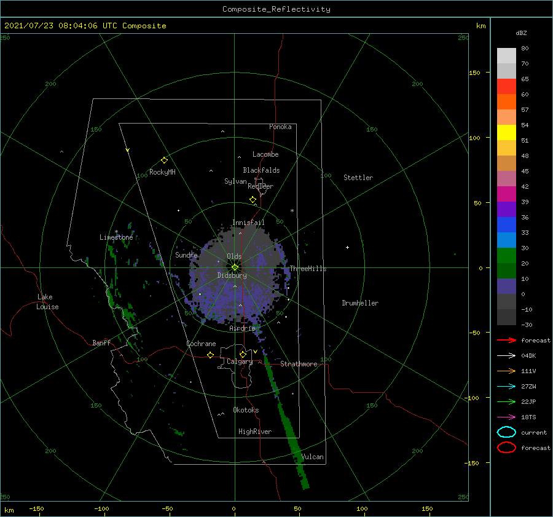This screenshot has width=553, height=517.
Task: Click the 150 tick on right axis
Action: [474, 73]
